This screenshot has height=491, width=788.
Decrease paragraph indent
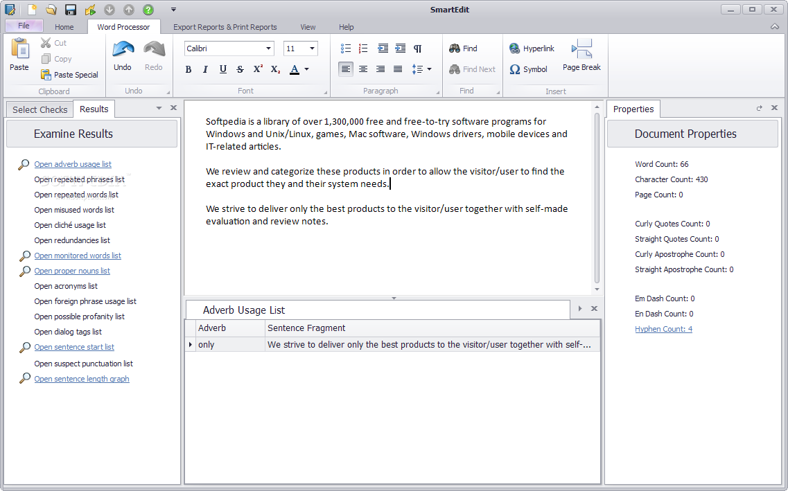[383, 48]
